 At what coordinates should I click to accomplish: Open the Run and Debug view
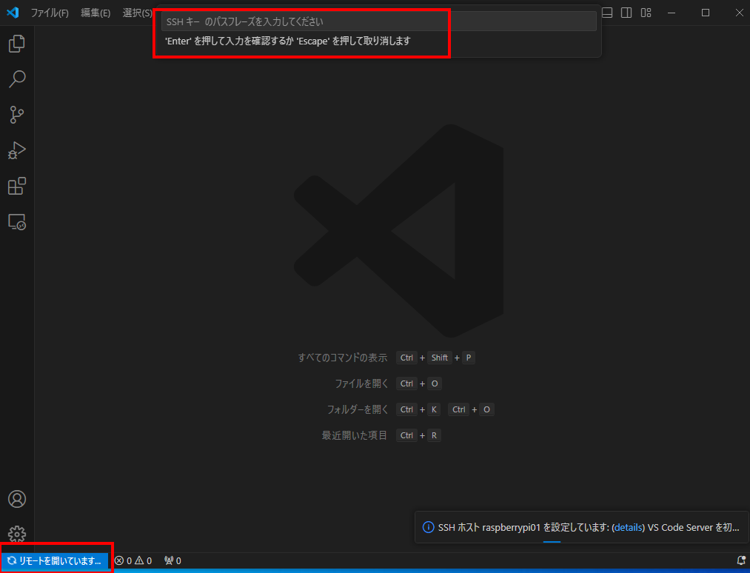tap(16, 150)
